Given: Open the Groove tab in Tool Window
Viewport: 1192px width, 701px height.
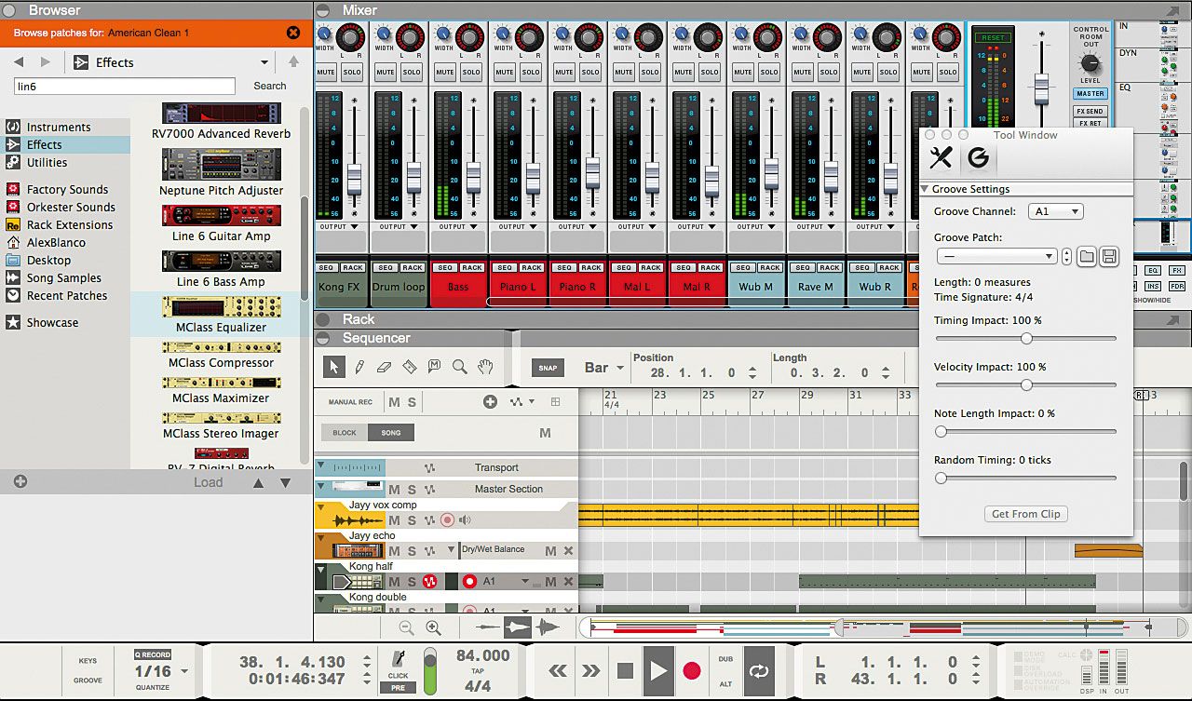Looking at the screenshot, I should click(978, 158).
